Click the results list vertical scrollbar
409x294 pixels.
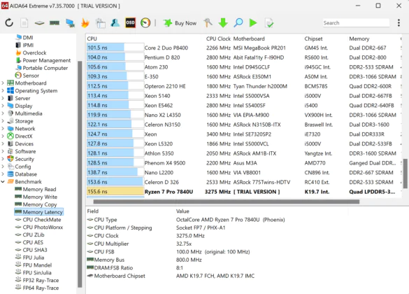(405, 174)
